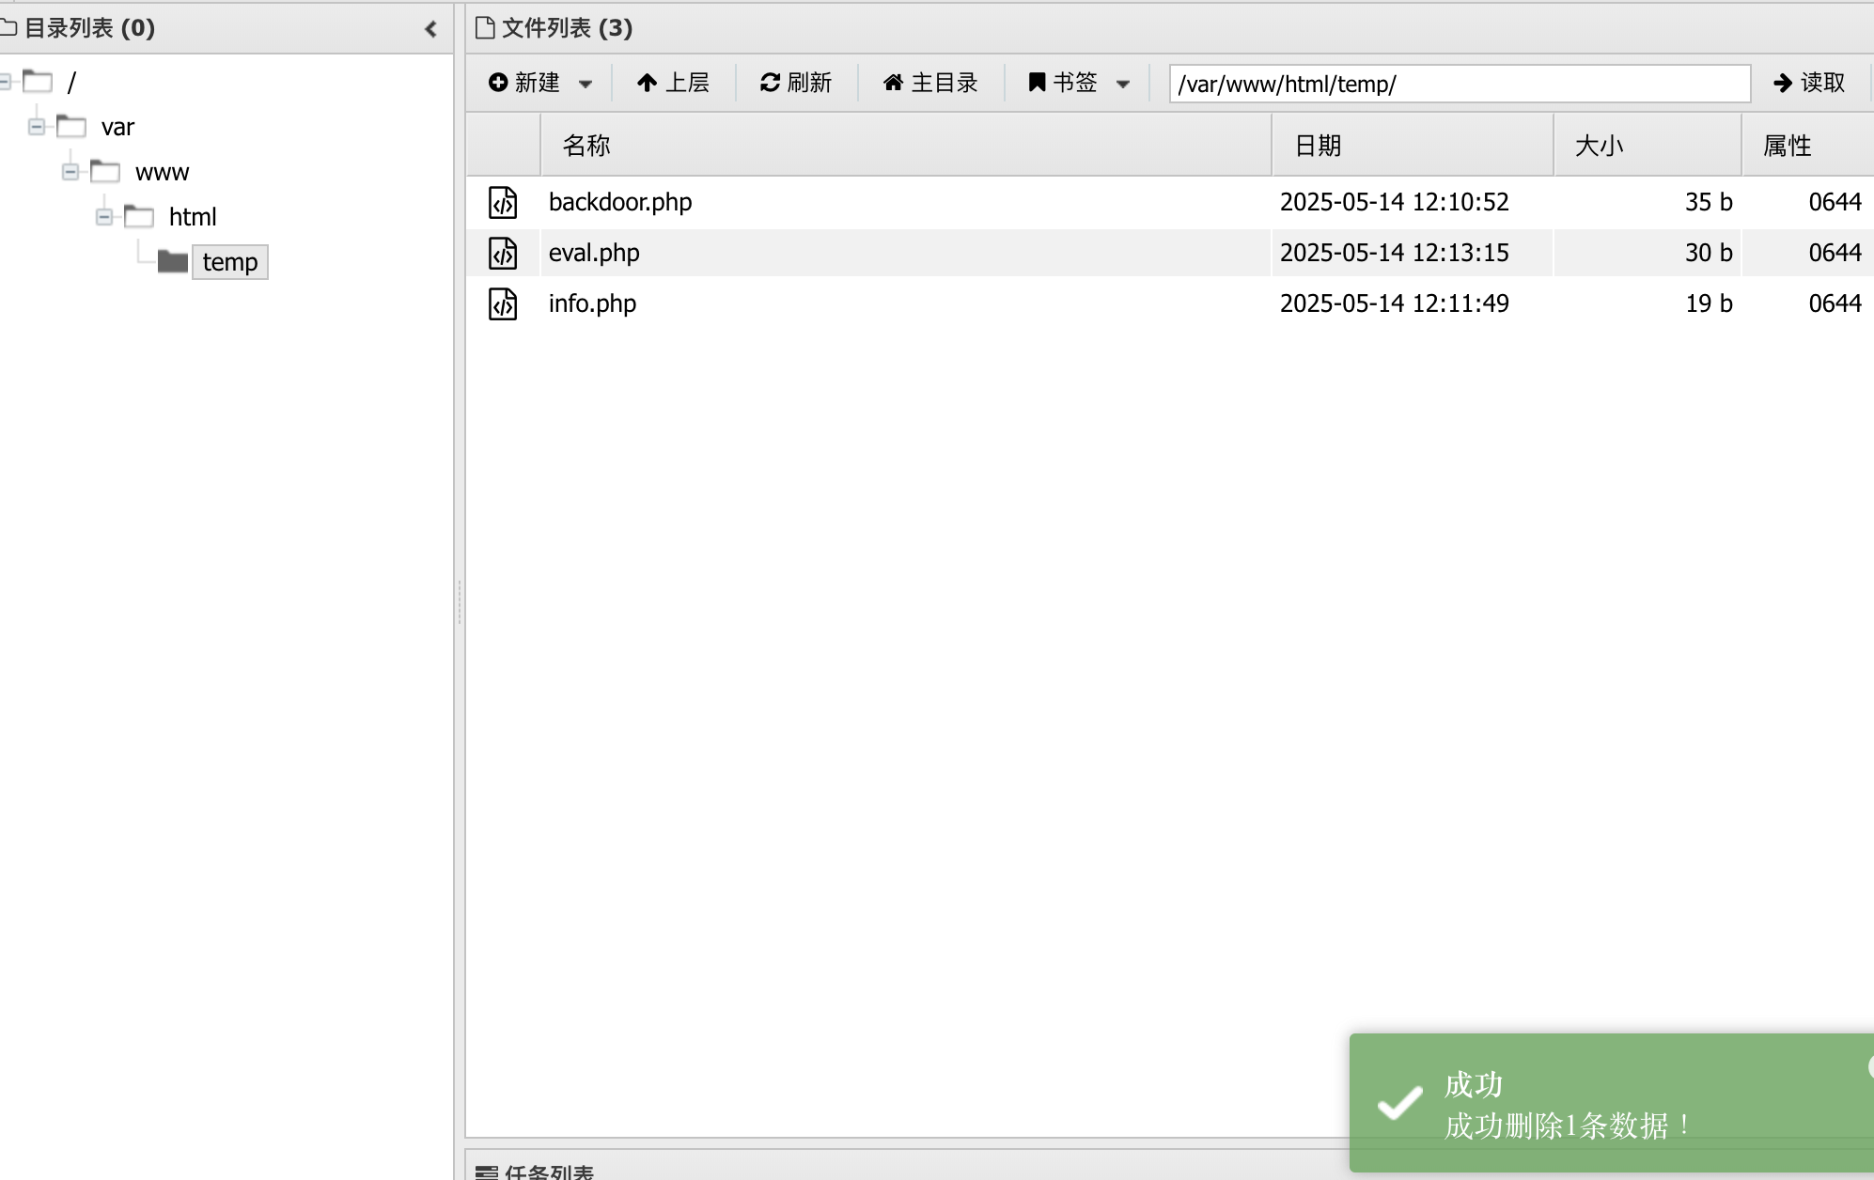The width and height of the screenshot is (1874, 1180).
Task: Sort by 日期 column header
Action: (1413, 146)
